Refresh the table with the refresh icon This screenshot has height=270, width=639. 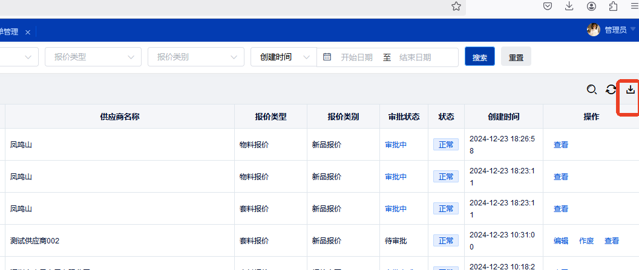tap(611, 89)
